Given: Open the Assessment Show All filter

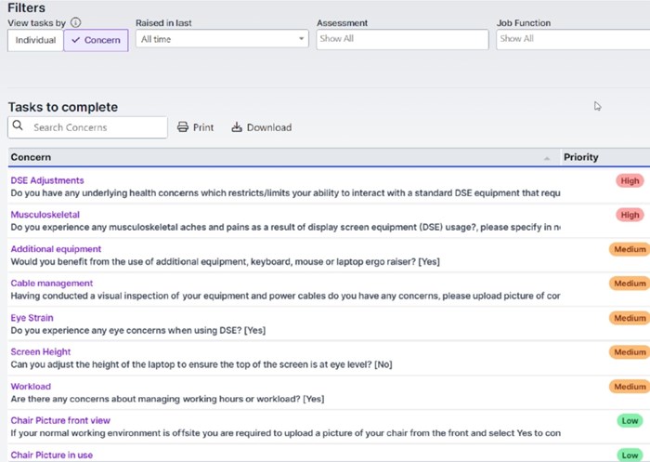Looking at the screenshot, I should coord(402,39).
